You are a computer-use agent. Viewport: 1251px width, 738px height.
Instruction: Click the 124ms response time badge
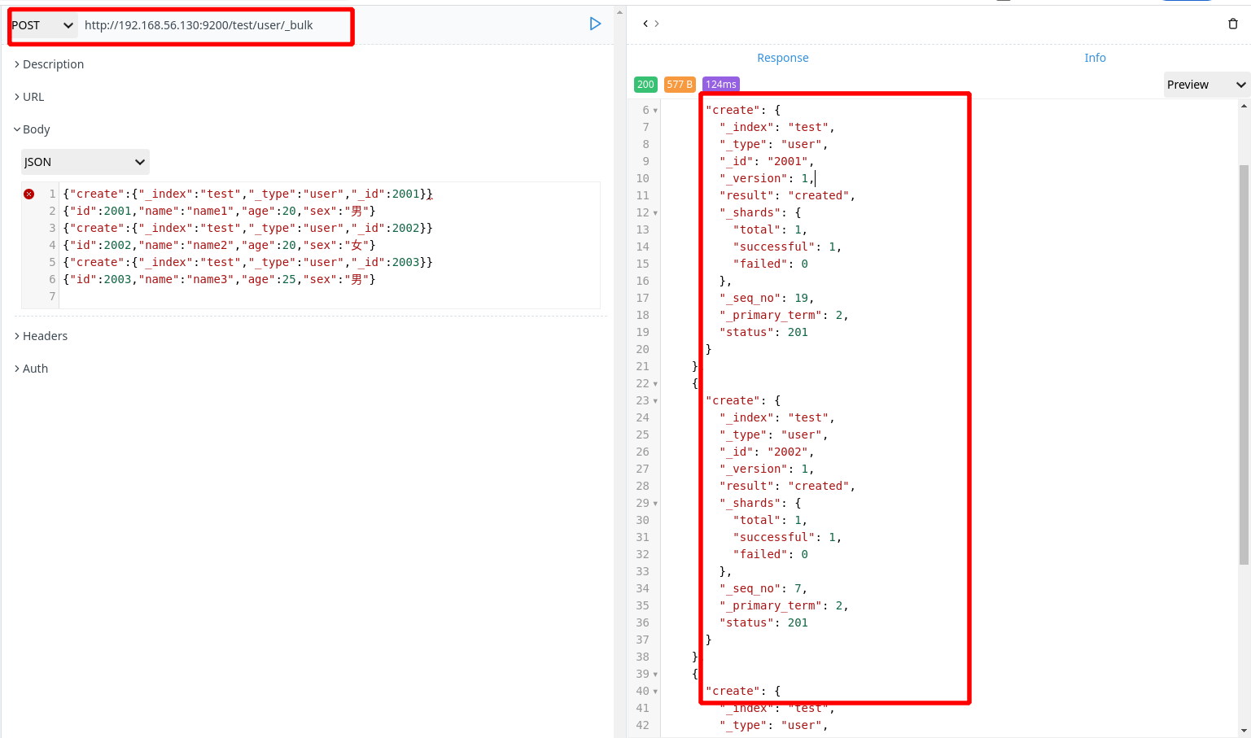(720, 84)
